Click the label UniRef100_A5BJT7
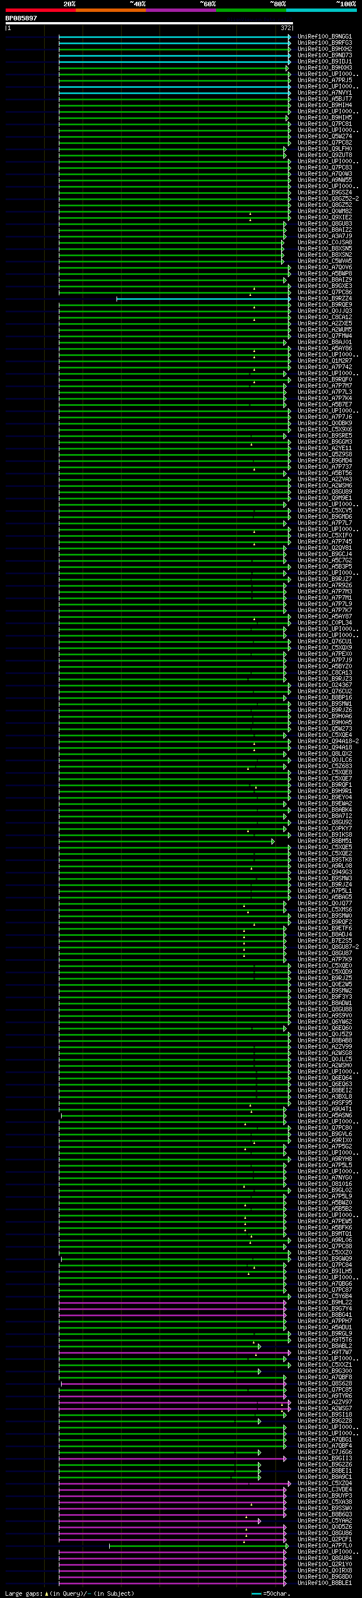Screen dimensions: 362x1598 324,99
